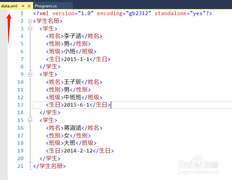This screenshot has height=180, width=232.
Task: Click the name 蒋淑涵 on line 16
Action: click(x=73, y=128)
